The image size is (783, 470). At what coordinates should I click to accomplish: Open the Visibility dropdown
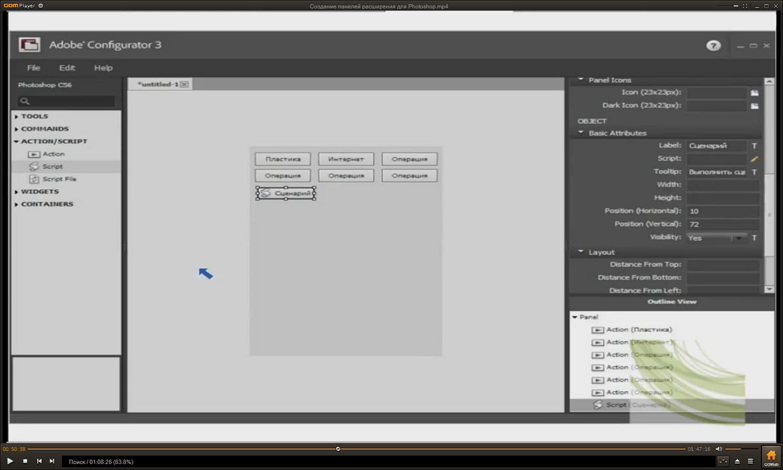point(739,238)
